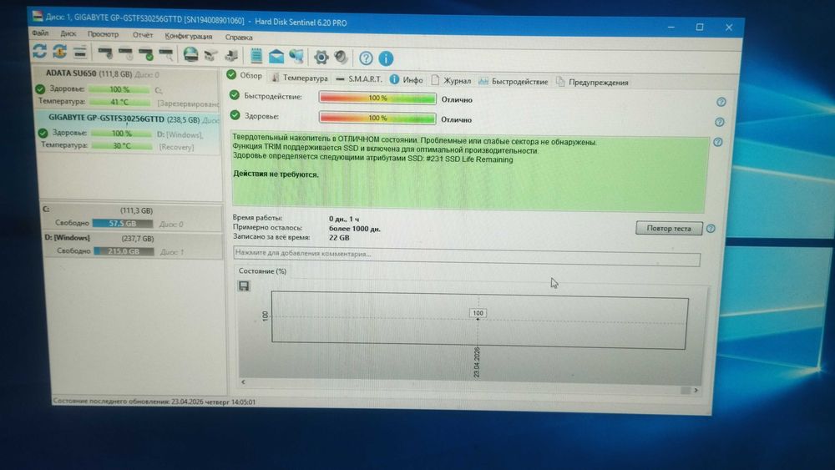This screenshot has width=835, height=470.
Task: Click help icon beside the Здоровье rating
Action: coord(720,123)
